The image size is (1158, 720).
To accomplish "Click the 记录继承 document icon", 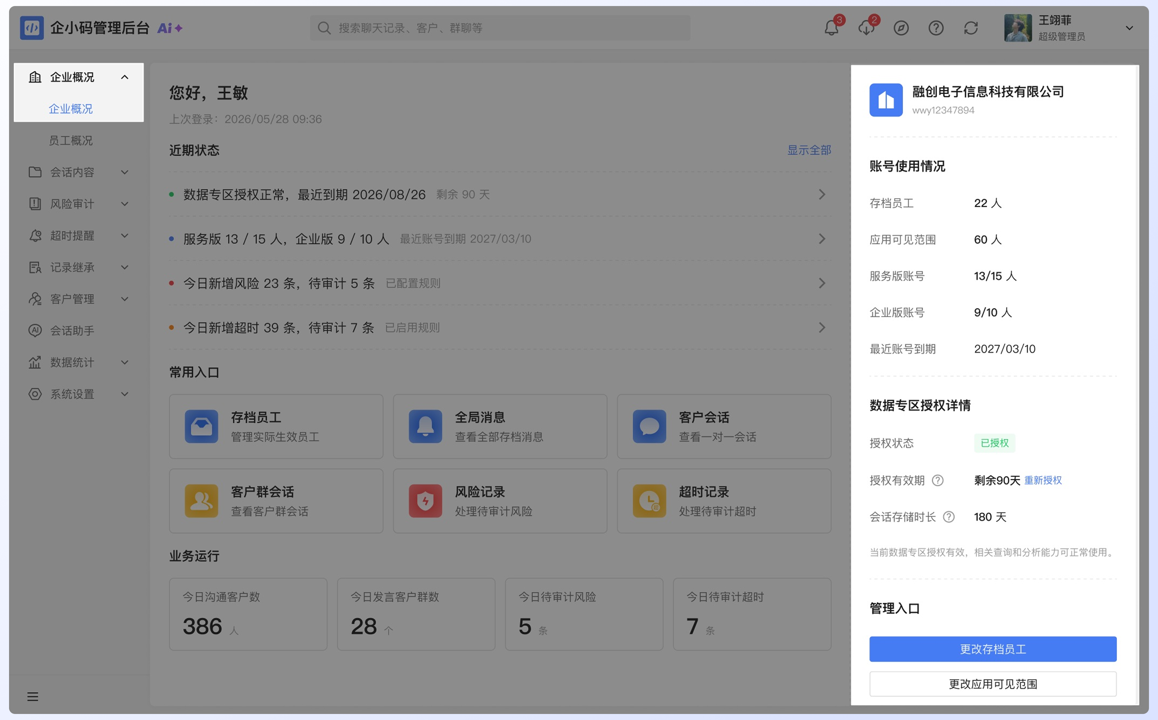I will pos(35,267).
